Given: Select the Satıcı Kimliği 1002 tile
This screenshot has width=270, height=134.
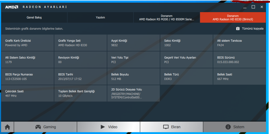Looking at the screenshot, I should (x=187, y=43).
